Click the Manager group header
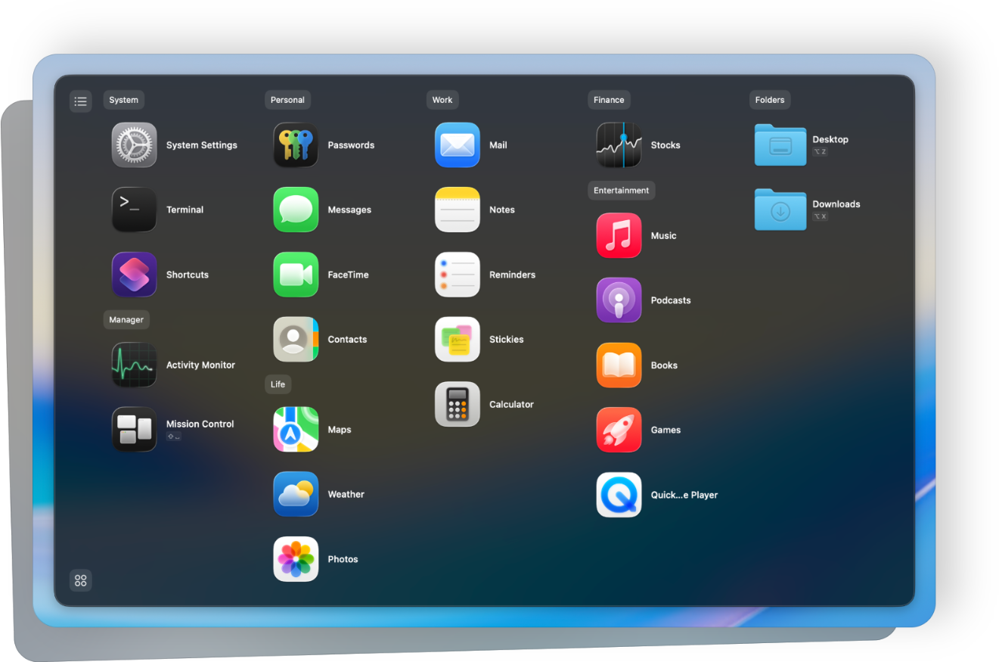Screen dimensions: 999x662 [x=126, y=320]
